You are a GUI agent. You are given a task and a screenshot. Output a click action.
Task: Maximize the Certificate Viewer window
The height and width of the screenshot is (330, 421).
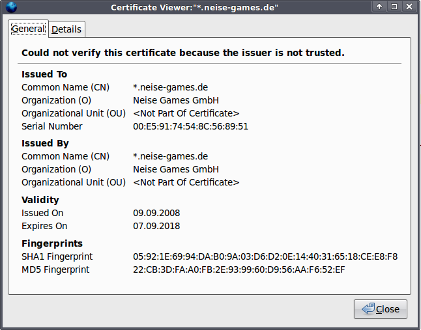(x=394, y=7)
